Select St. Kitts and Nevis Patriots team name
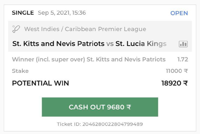Image resolution: width=200 pixels, height=134 pixels. coord(58,44)
